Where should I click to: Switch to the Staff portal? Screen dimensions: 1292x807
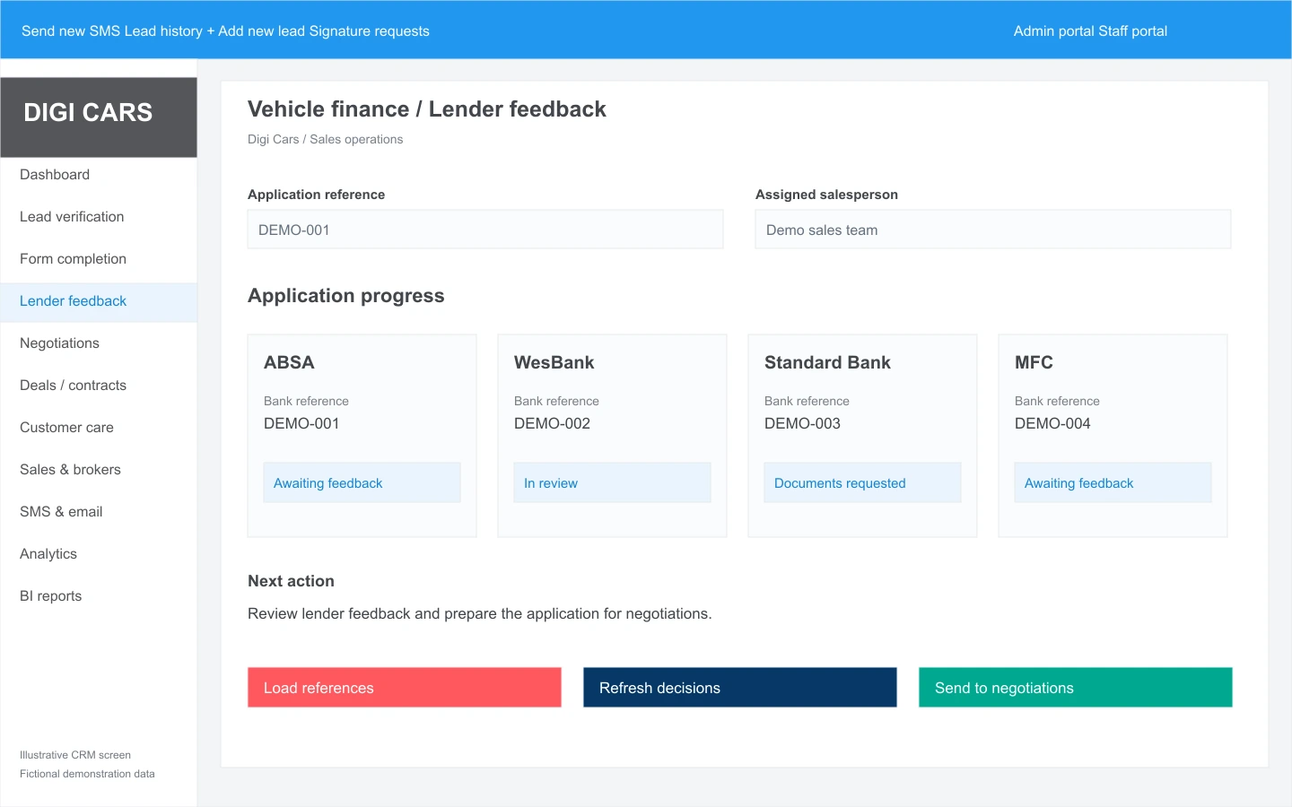coord(1133,31)
